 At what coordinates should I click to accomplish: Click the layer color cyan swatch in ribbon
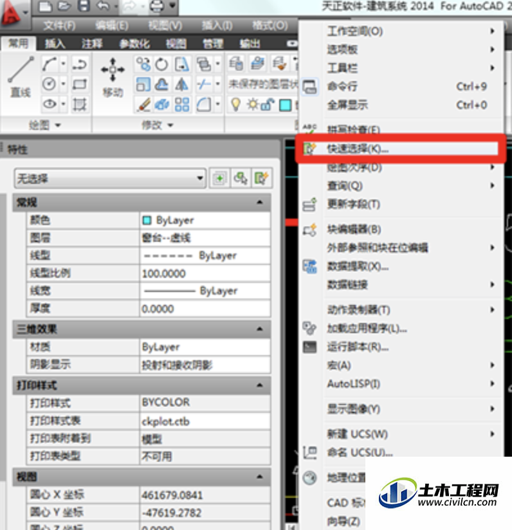point(285,105)
